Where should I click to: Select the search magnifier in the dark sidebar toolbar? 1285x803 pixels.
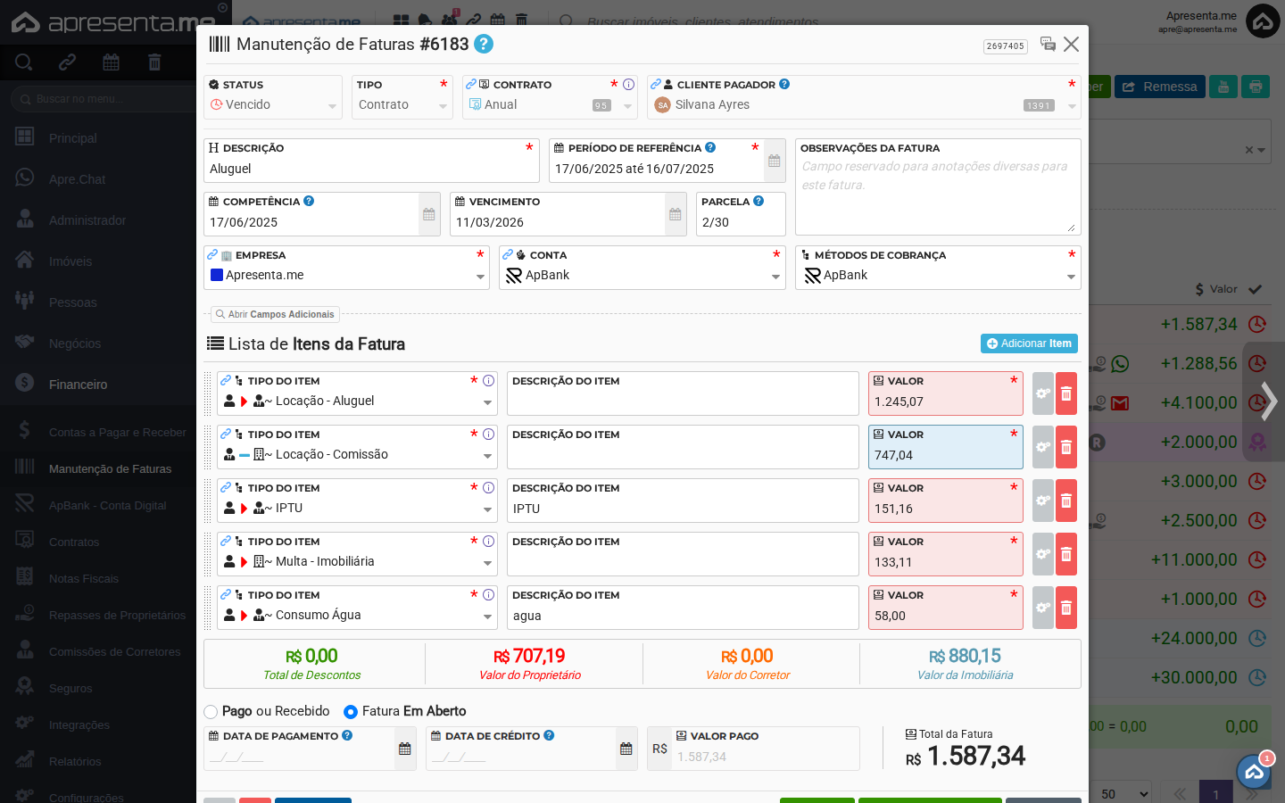coord(23,62)
